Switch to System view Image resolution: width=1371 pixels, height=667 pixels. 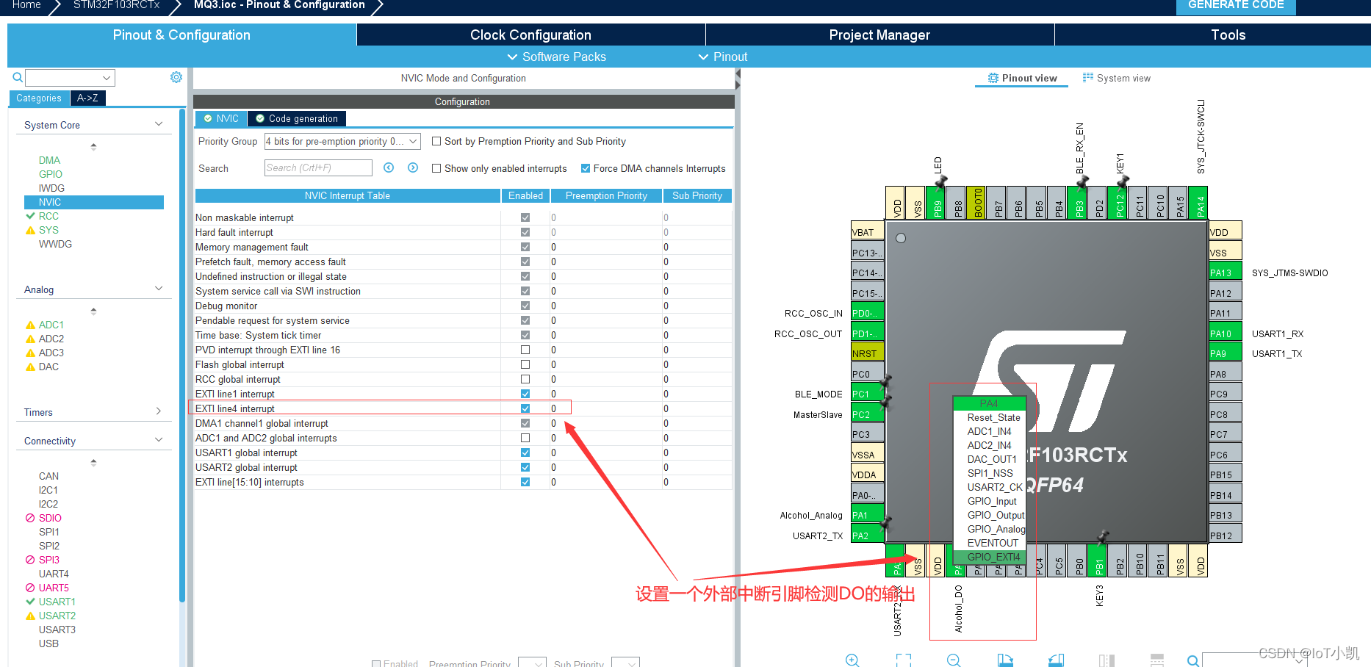[1117, 78]
